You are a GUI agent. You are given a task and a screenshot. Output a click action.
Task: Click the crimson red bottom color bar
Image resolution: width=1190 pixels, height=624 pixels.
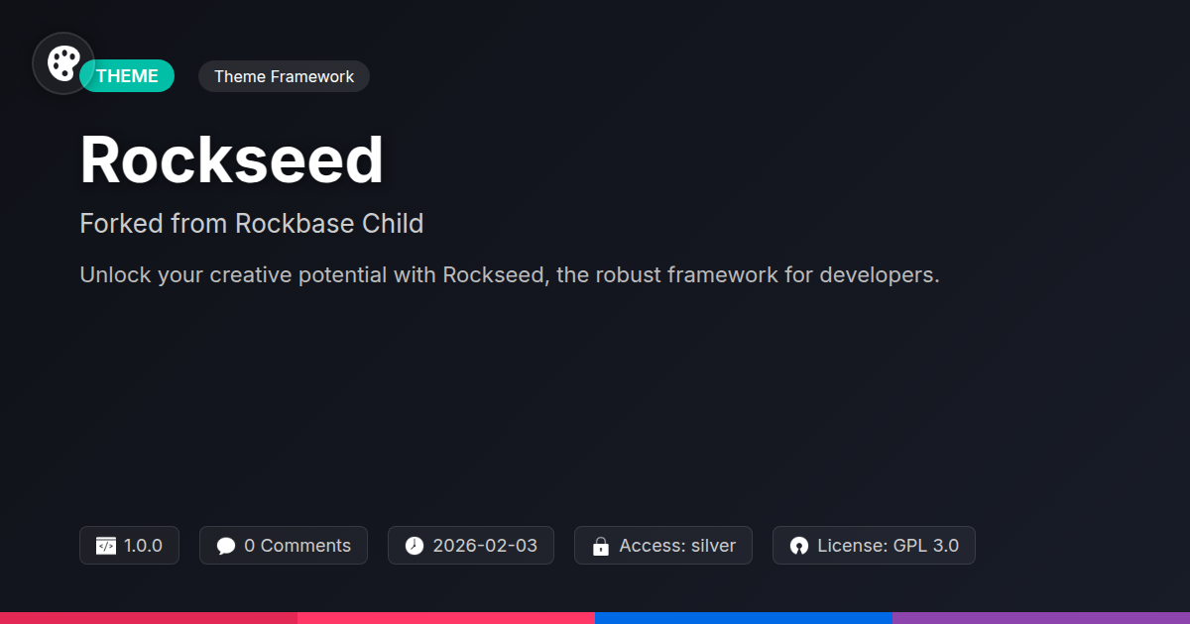coord(149,617)
